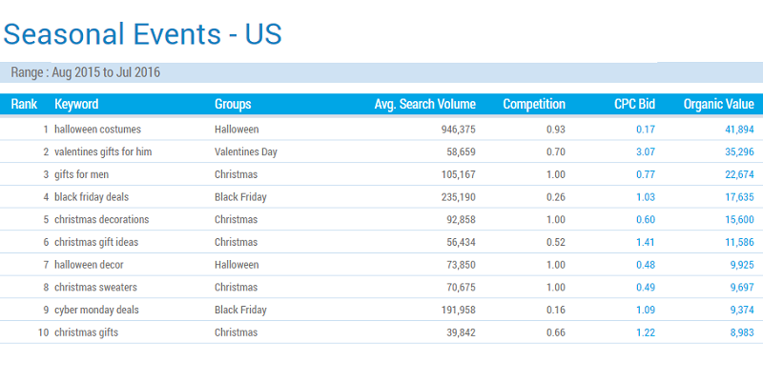Sort by CPC Bid column header
This screenshot has width=763, height=382.
[x=634, y=104]
